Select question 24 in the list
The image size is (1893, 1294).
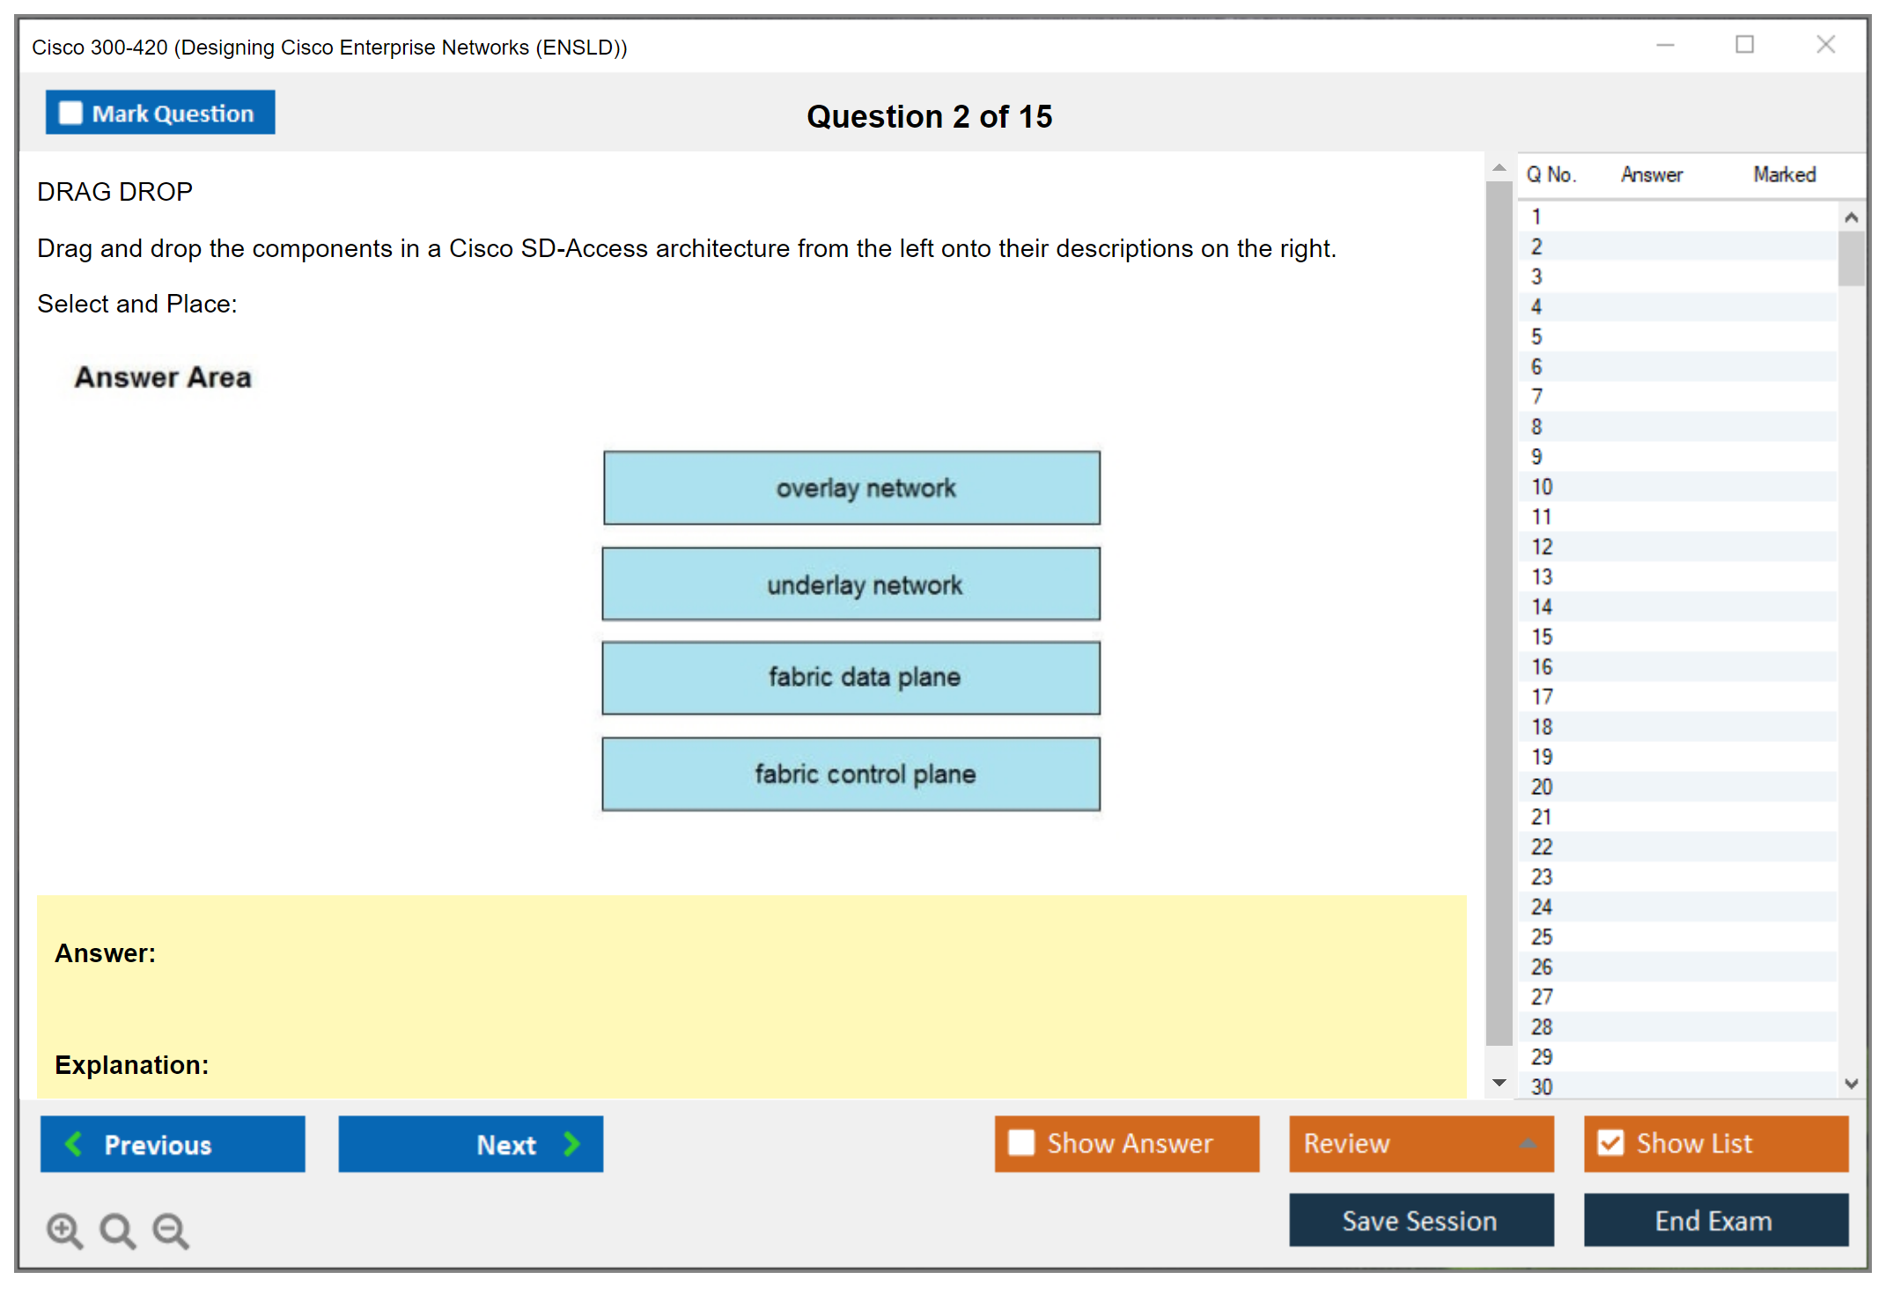click(x=1542, y=907)
